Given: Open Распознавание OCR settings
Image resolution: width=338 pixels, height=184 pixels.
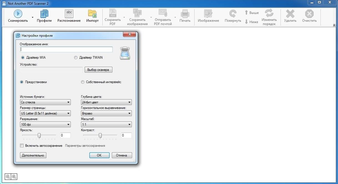Looking at the screenshot, I should pos(69,16).
